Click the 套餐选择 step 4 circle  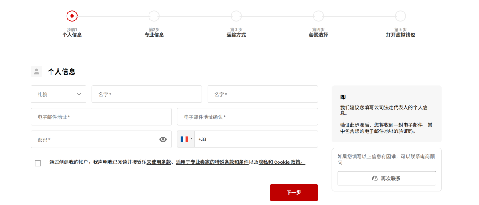tap(318, 16)
